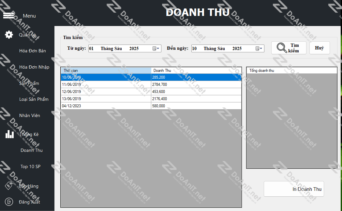Click the Quản lý gear icon
This screenshot has height=211, width=342.
pos(9,35)
